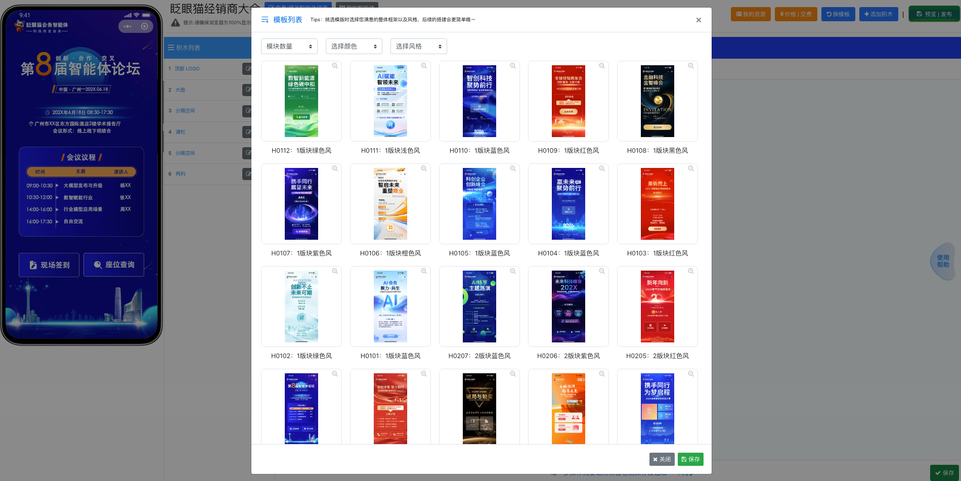Click magnifier icon on H0110 template
The height and width of the screenshot is (481, 961).
pos(513,66)
